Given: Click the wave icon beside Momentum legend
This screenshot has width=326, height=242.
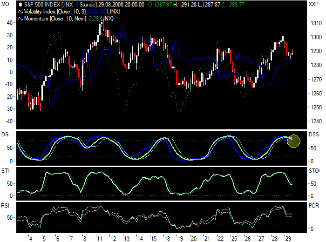Looking at the screenshot, I should click(x=20, y=19).
